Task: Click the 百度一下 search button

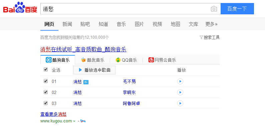Action: coord(237,9)
